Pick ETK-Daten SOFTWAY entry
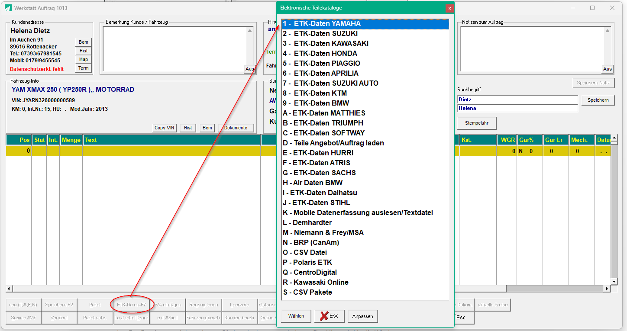The height and width of the screenshot is (331, 627). click(365, 133)
